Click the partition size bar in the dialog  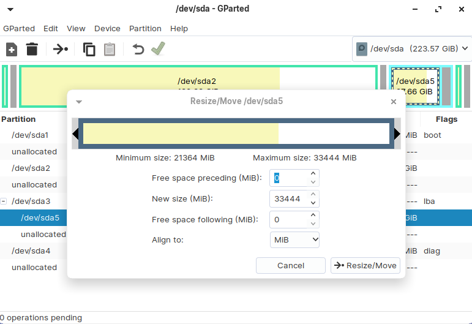click(236, 134)
